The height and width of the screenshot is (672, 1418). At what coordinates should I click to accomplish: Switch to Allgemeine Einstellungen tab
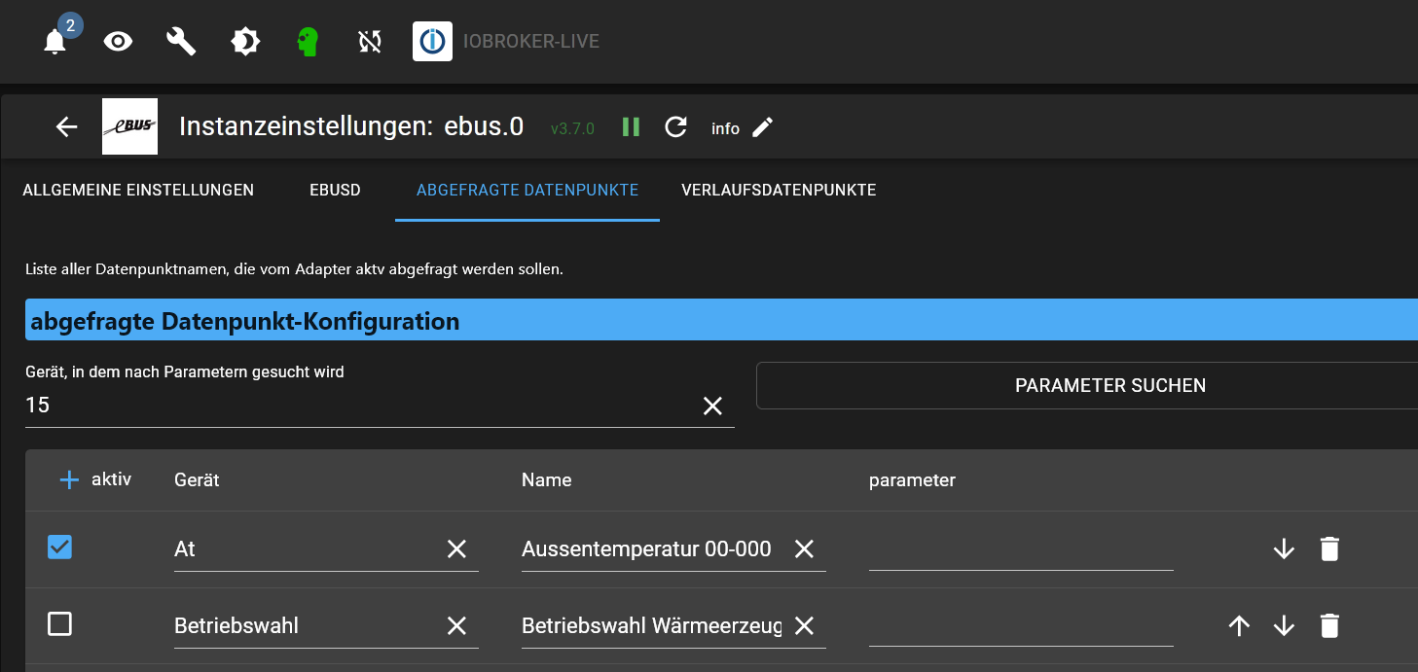tap(138, 191)
